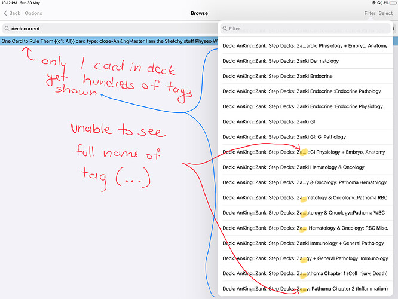
Task: Select the One Card to Rule Them row
Action: coord(109,41)
